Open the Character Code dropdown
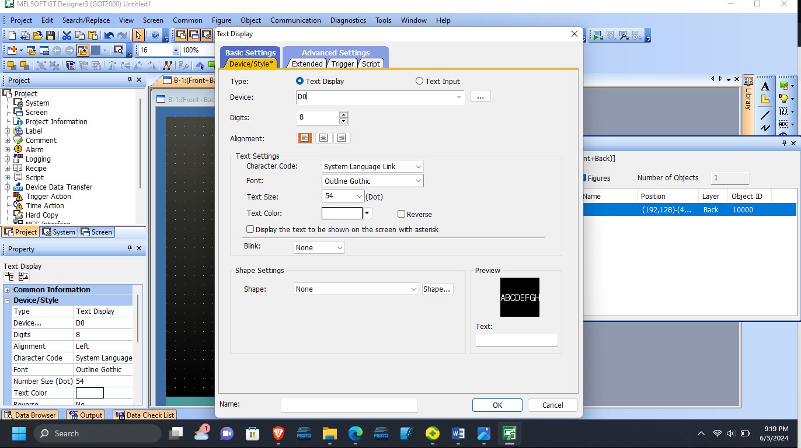The width and height of the screenshot is (801, 448). [372, 166]
